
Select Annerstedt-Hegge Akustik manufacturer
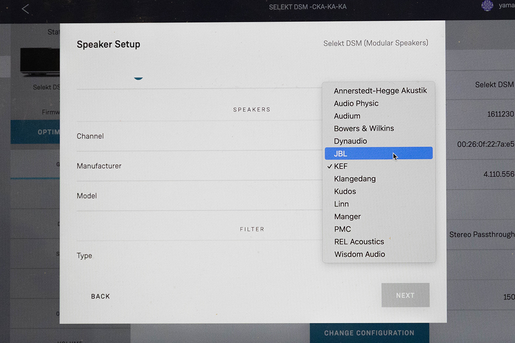tap(380, 91)
